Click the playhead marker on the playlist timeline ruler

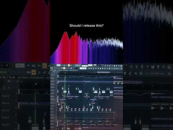pyautogui.click(x=65, y=73)
